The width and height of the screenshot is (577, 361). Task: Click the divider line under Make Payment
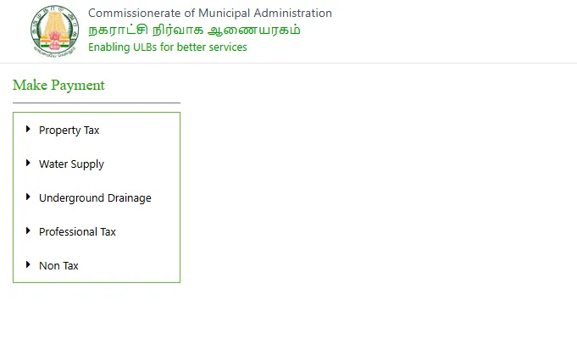click(96, 103)
